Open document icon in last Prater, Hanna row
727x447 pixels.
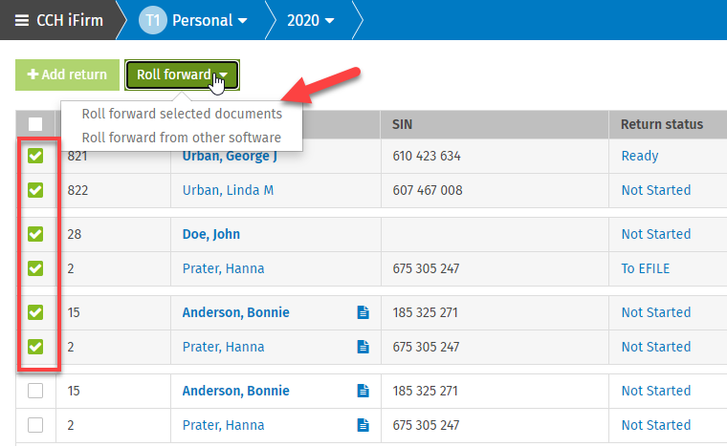[363, 425]
